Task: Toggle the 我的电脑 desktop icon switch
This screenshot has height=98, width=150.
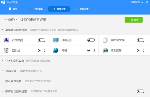Action: pyautogui.click(x=41, y=40)
